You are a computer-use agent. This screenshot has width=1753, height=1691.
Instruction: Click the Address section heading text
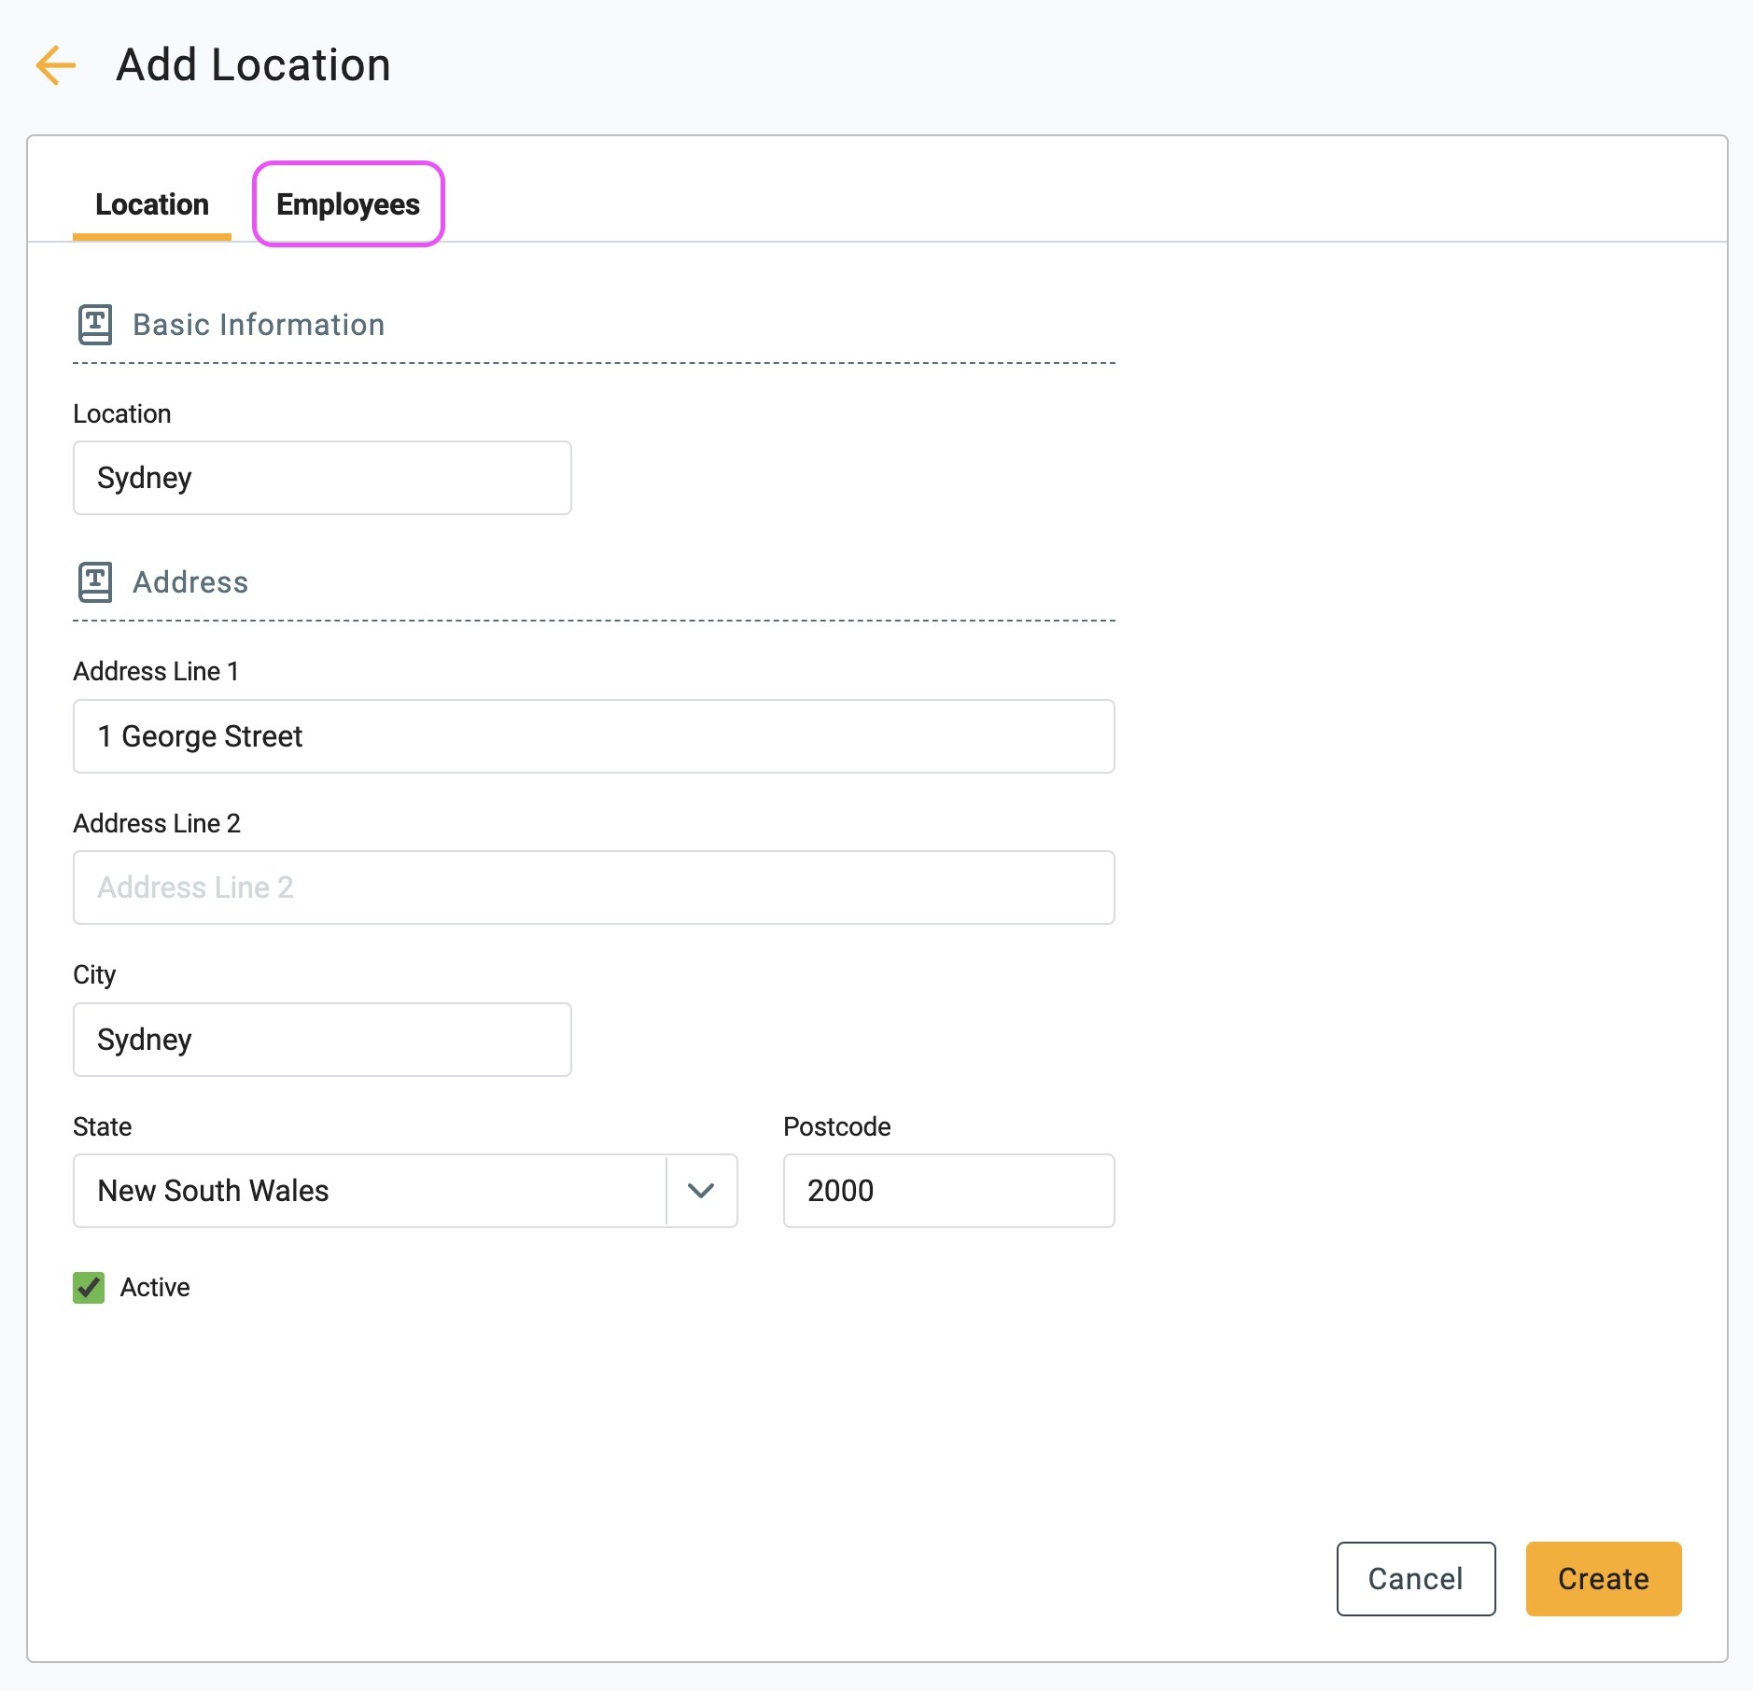190,582
